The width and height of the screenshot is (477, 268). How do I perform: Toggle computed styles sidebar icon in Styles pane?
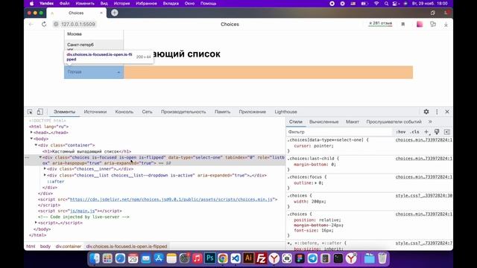pos(447,132)
